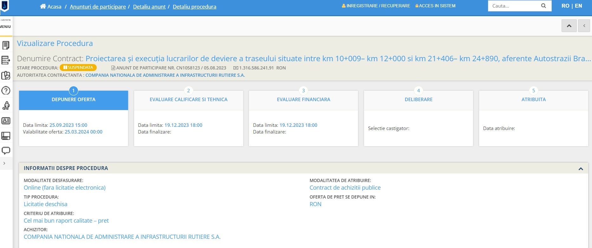This screenshot has width=592, height=248.
Task: Click the search magnifier icon
Action: click(x=543, y=6)
